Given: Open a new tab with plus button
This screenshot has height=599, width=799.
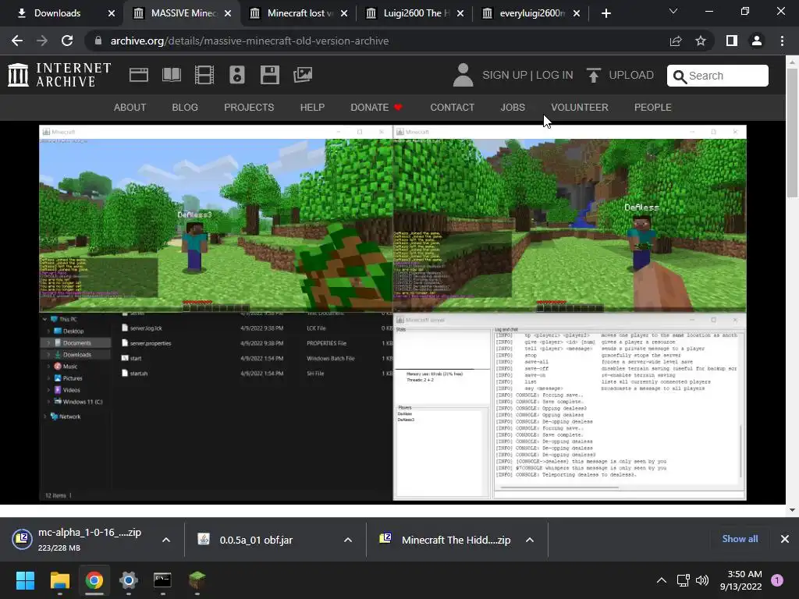Looking at the screenshot, I should tap(605, 13).
